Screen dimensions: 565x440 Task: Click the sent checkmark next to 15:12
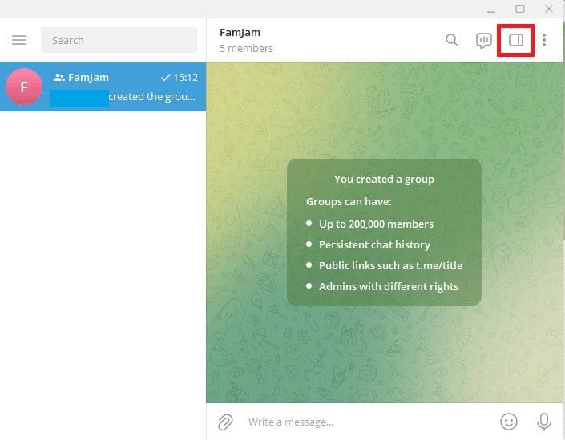[165, 78]
